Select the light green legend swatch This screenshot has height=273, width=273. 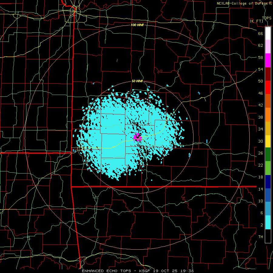(268, 168)
